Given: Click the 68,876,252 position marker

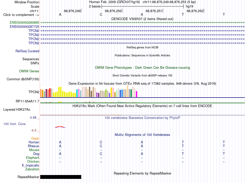Looking at the screenshot, I should 195,11.
